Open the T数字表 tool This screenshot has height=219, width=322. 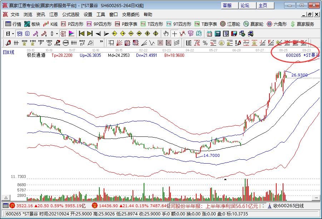(206, 24)
